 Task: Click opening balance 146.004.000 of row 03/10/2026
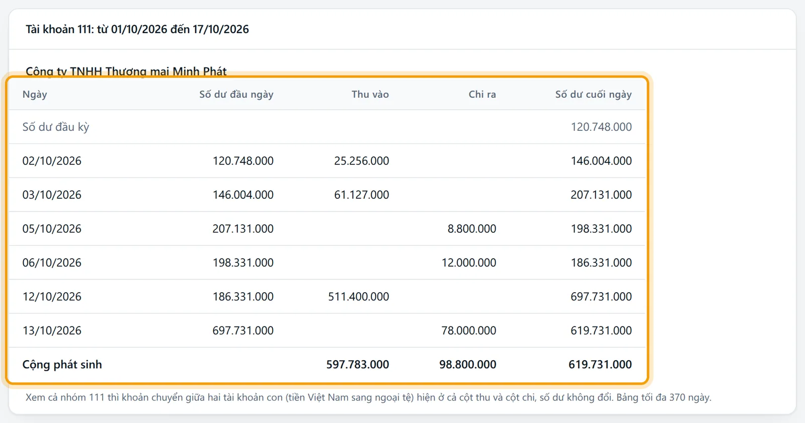[x=243, y=195]
